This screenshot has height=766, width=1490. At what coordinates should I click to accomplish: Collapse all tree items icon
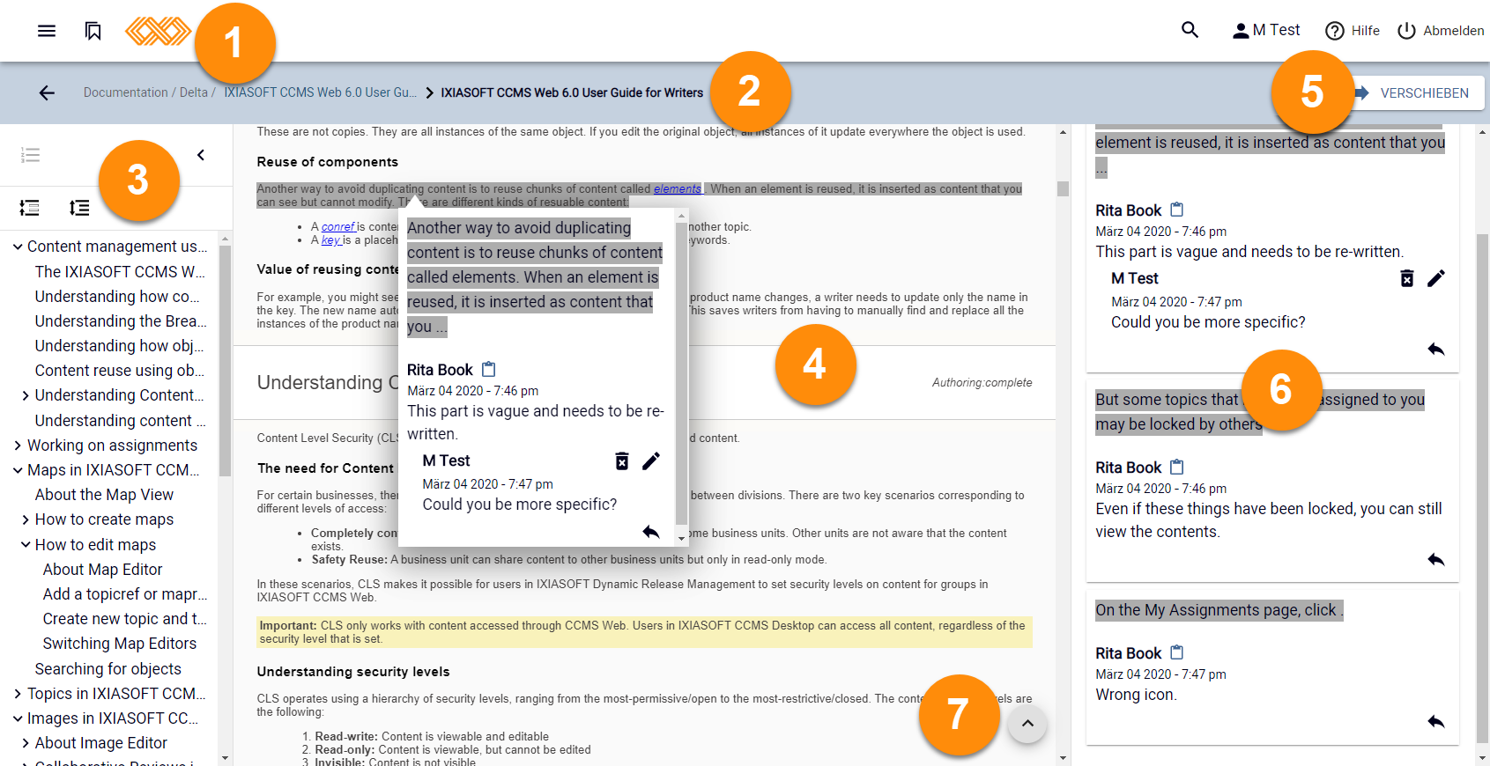[29, 208]
